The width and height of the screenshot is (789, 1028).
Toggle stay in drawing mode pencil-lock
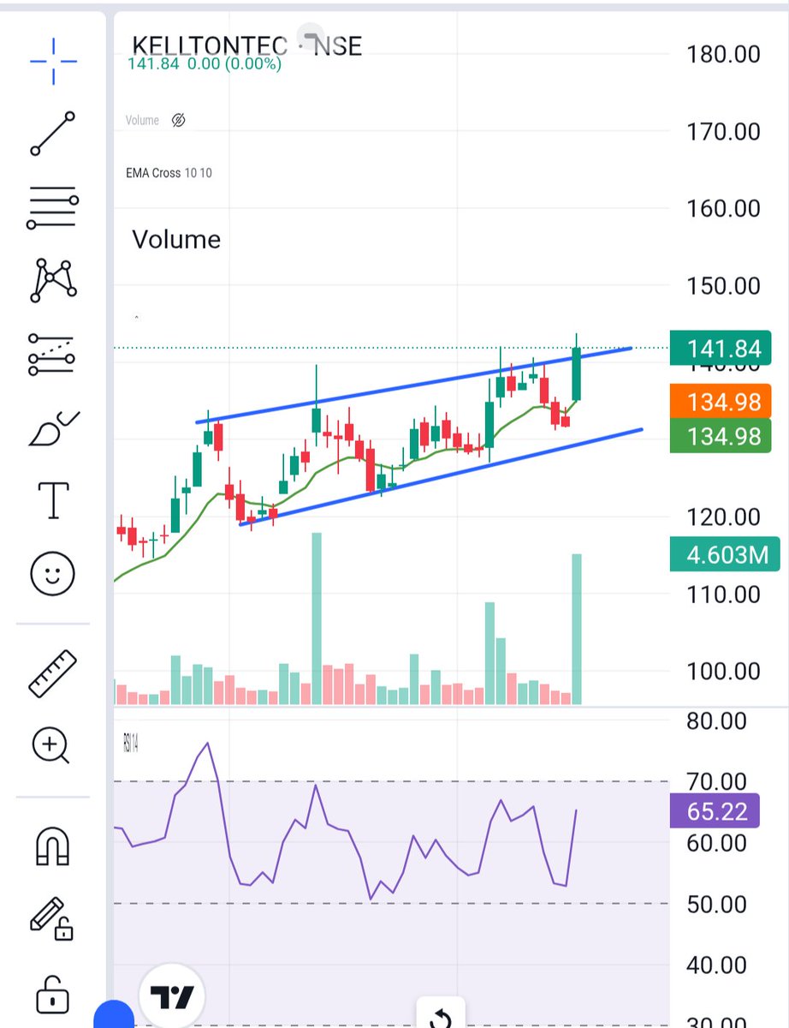[x=51, y=919]
